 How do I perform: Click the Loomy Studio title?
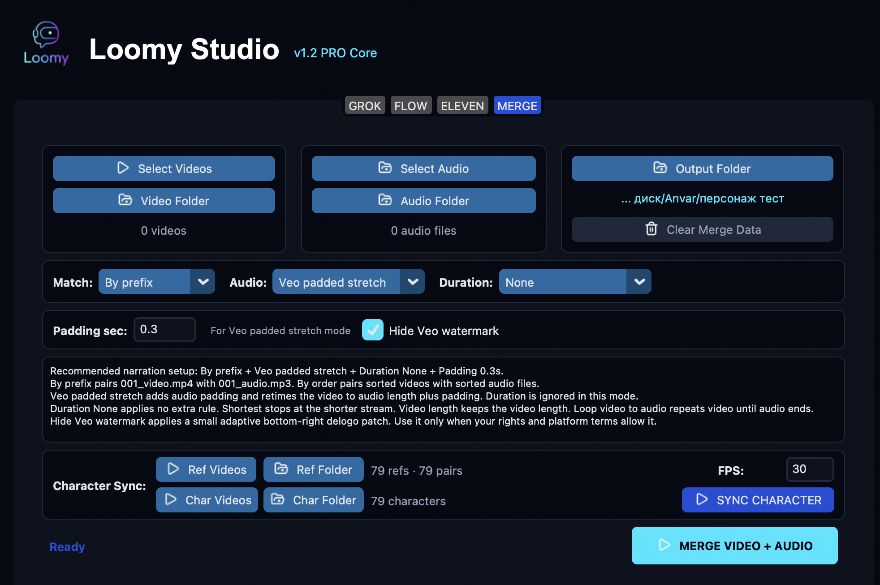[184, 49]
